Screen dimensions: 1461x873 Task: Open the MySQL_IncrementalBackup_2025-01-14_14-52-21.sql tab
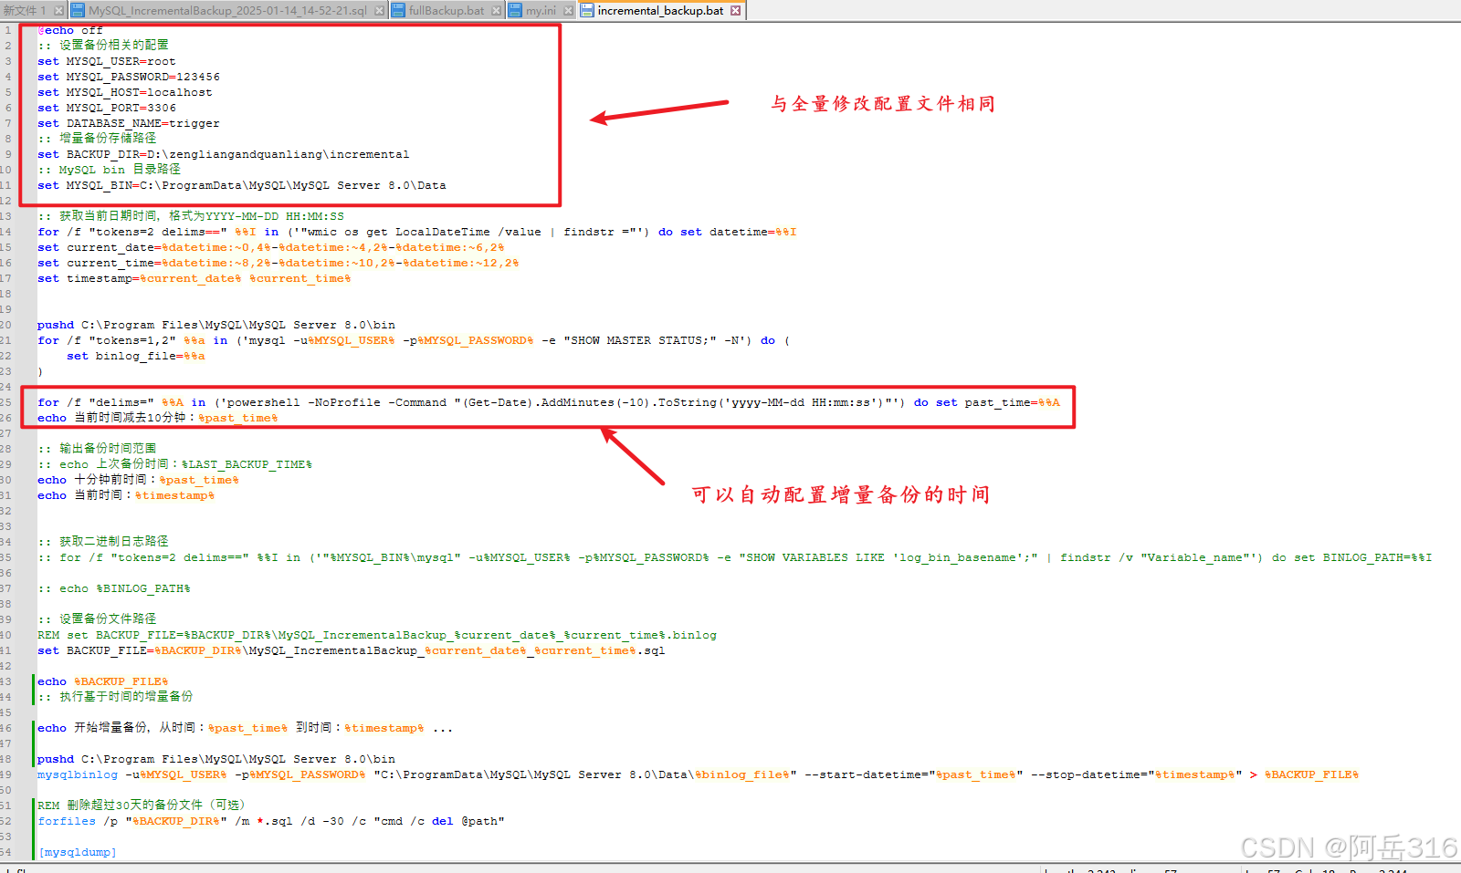coord(228,10)
